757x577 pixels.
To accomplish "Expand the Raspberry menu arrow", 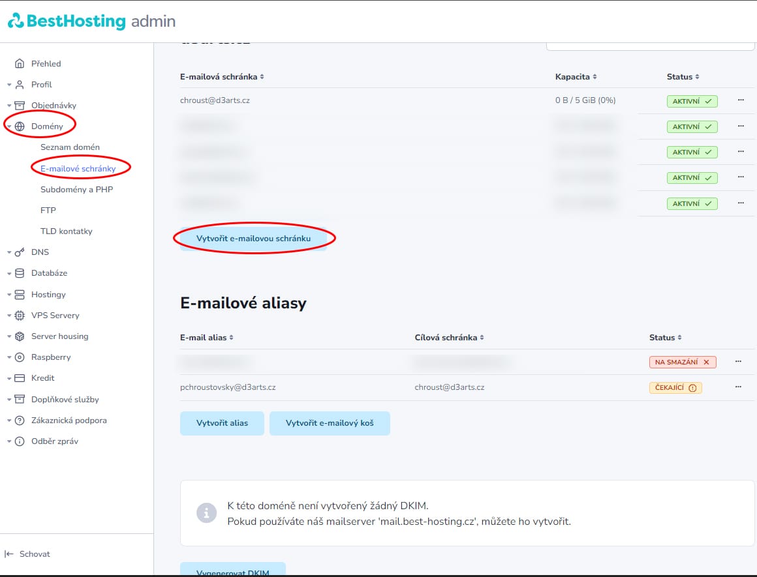I will (x=8, y=357).
